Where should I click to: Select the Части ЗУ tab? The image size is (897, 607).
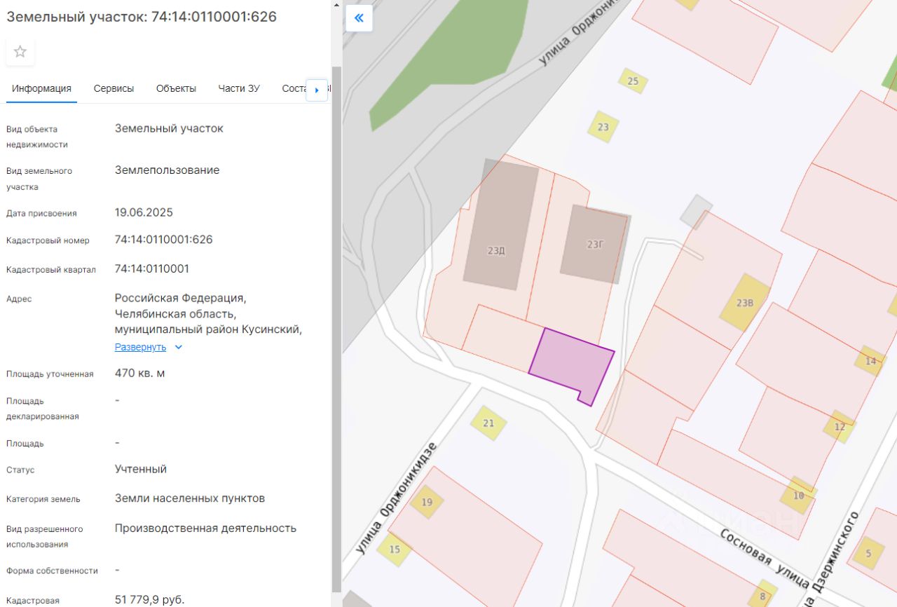(x=239, y=88)
